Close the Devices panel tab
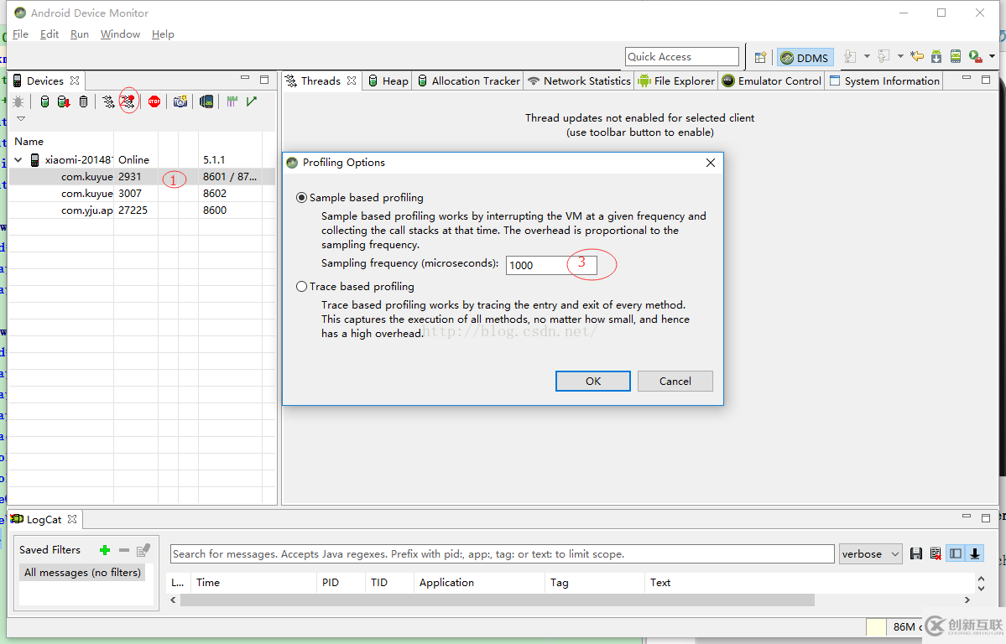This screenshot has height=644, width=1006. [75, 80]
